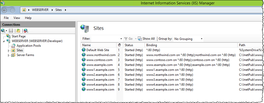Click globe icon of Default Web Site
The height and width of the screenshot is (103, 264).
(x=84, y=50)
